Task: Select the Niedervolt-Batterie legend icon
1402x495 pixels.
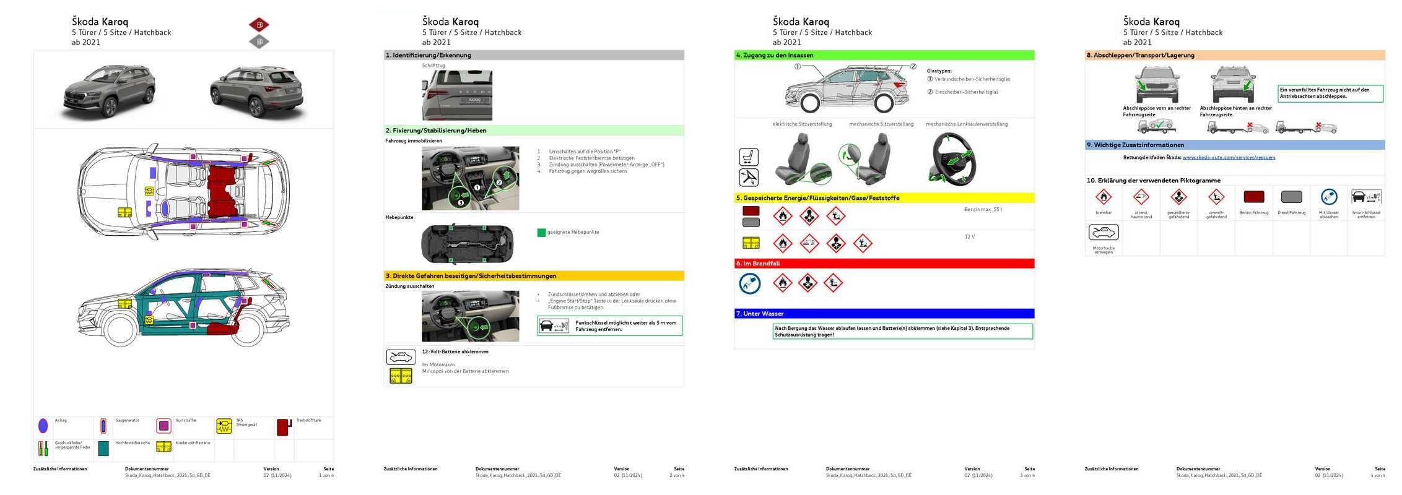Action: pyautogui.click(x=163, y=447)
